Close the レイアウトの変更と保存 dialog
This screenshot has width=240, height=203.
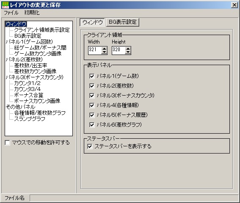[x=234, y=5]
